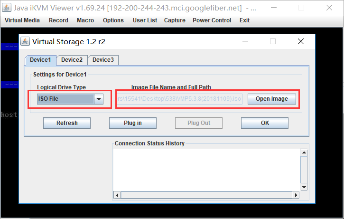Open the Capture menu
344x219 pixels.
pos(174,20)
